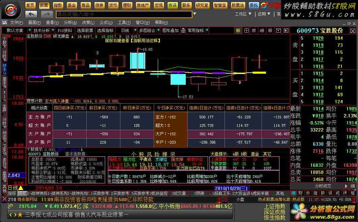Open the 工作区 dropdown
Screen dimensions: 358x222
click(243, 14)
